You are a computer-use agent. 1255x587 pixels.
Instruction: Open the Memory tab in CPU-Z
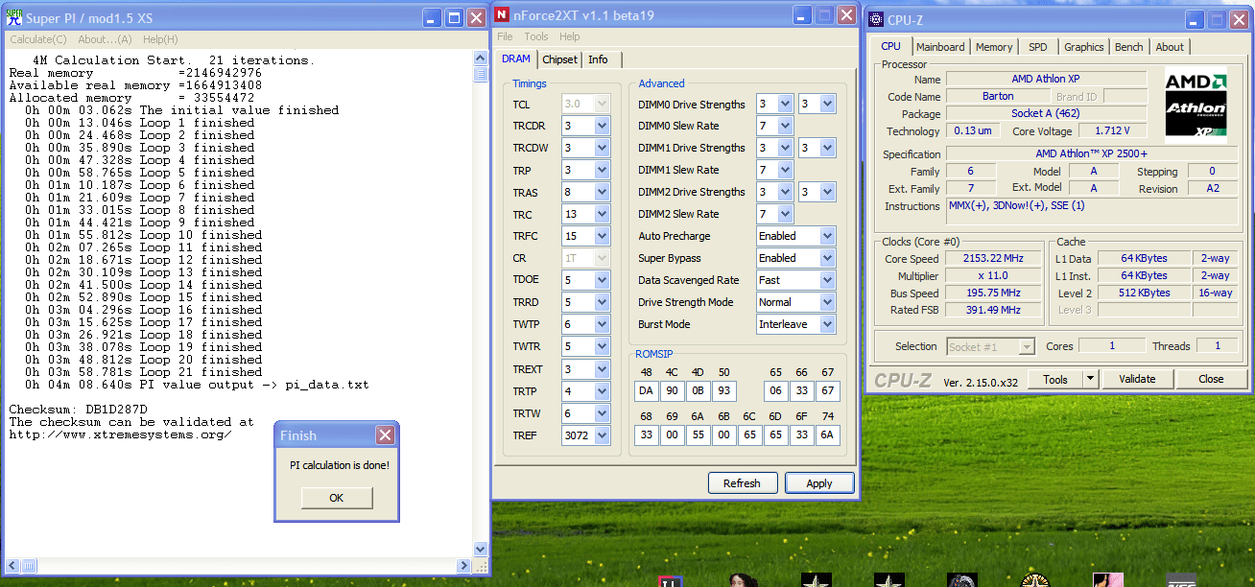[x=994, y=47]
